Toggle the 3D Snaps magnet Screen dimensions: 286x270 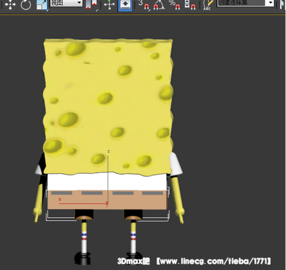tap(144, 5)
